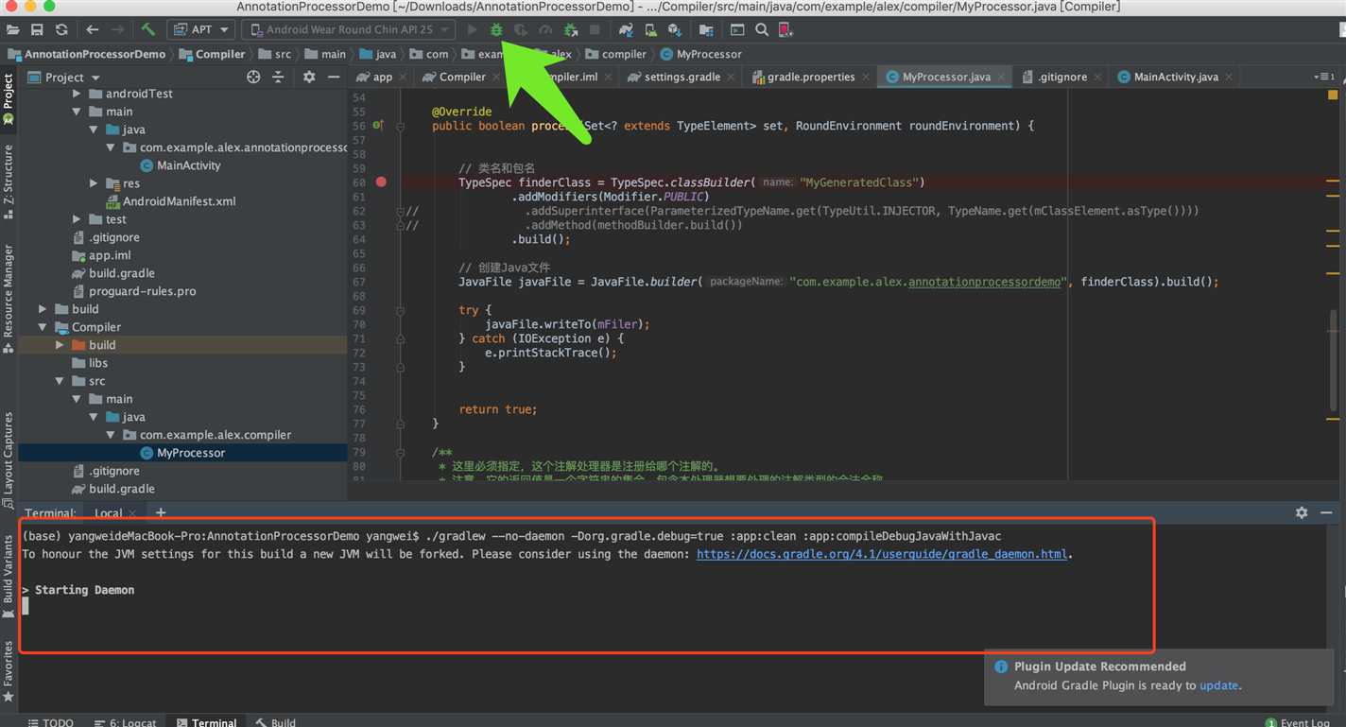Close the Compiler editor tab

pyautogui.click(x=496, y=78)
